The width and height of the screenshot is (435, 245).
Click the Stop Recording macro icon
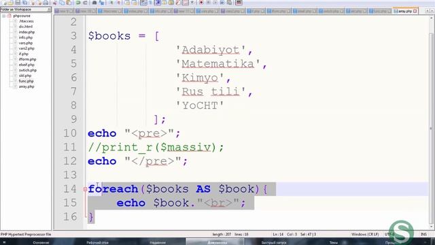click(209, 3)
